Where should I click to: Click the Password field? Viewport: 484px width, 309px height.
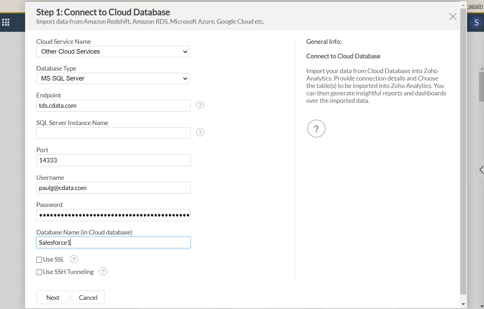(113, 215)
